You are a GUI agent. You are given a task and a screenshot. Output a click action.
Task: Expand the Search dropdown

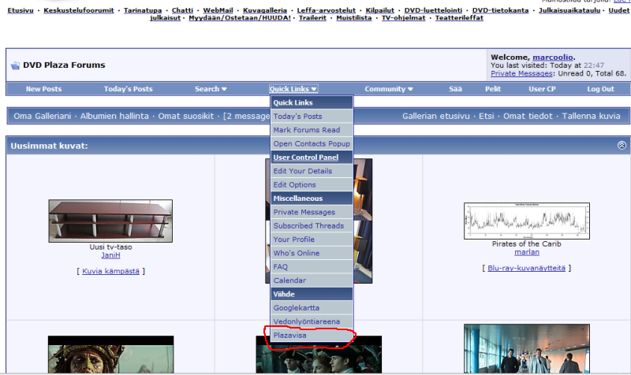[x=211, y=89]
